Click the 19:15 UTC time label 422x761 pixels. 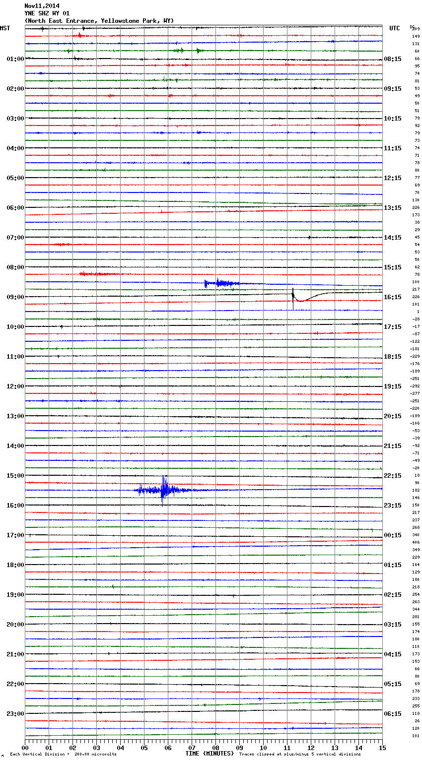(x=393, y=386)
